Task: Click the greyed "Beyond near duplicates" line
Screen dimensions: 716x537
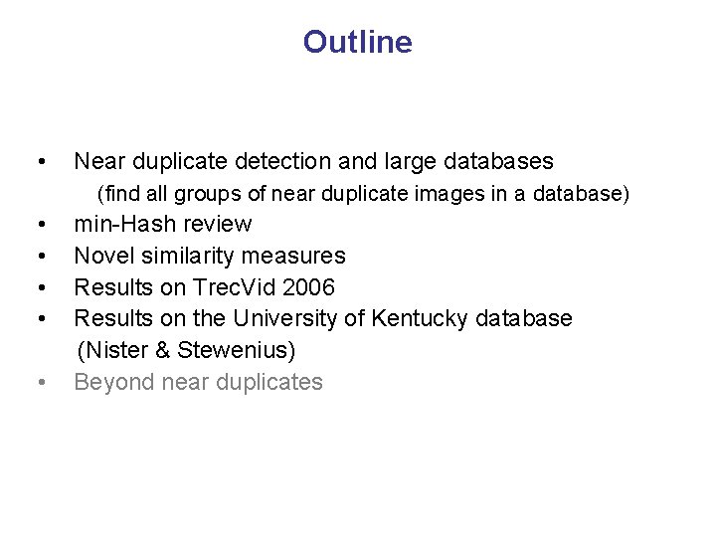Action: click(199, 382)
